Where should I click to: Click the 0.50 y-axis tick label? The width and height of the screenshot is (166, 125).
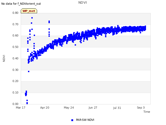(15, 47)
